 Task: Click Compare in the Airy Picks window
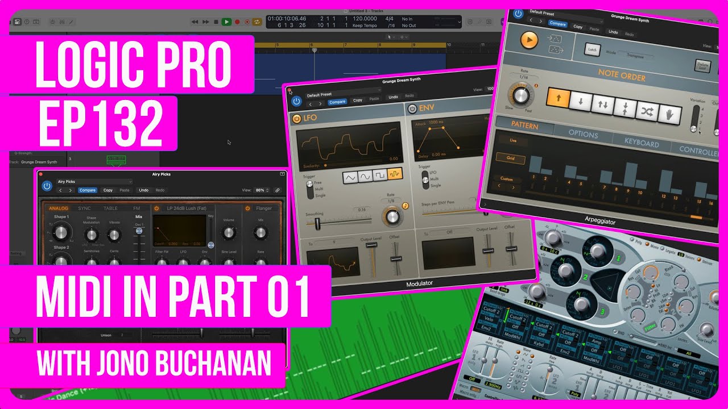pyautogui.click(x=88, y=190)
